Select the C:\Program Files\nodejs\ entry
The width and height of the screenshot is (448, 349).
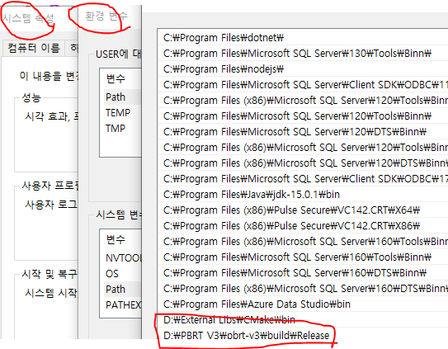click(303, 69)
